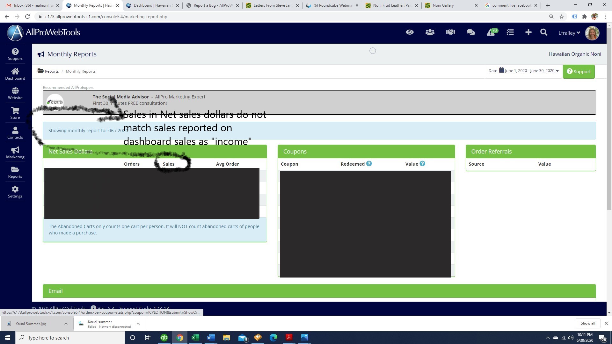Screen dimensions: 612x344
Task: Click the eye view icon in header
Action: coord(410,32)
